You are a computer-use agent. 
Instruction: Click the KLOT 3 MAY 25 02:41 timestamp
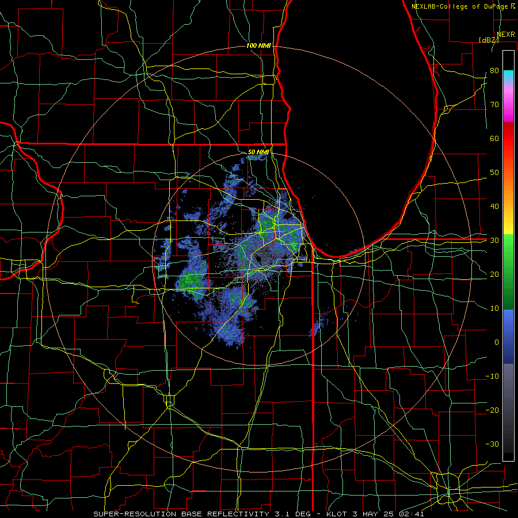pyautogui.click(x=375, y=514)
